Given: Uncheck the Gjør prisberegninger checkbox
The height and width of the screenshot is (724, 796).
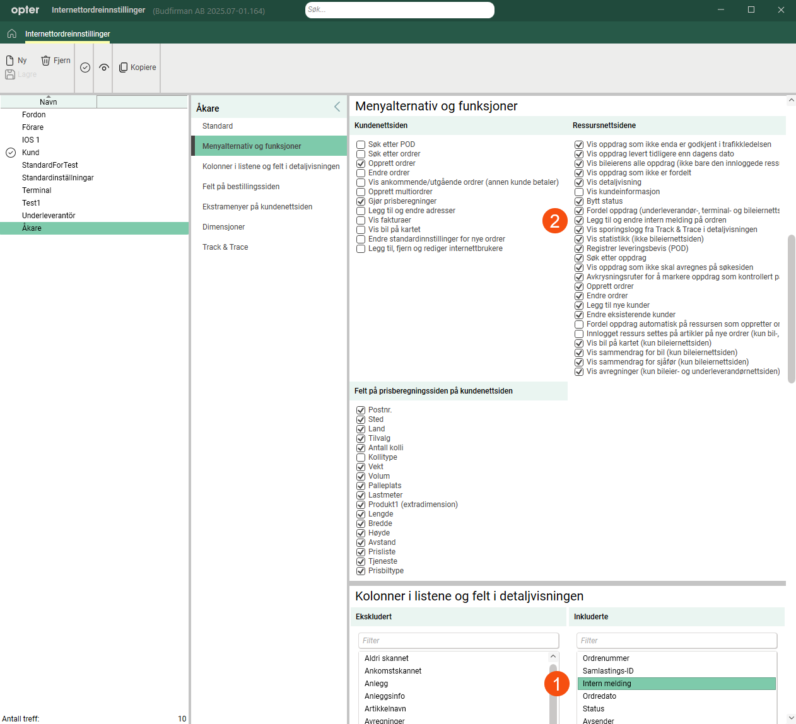Looking at the screenshot, I should click(x=361, y=201).
